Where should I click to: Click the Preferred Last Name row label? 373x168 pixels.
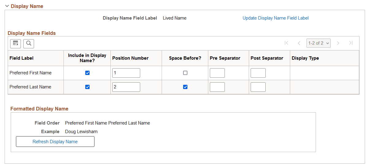30,87
